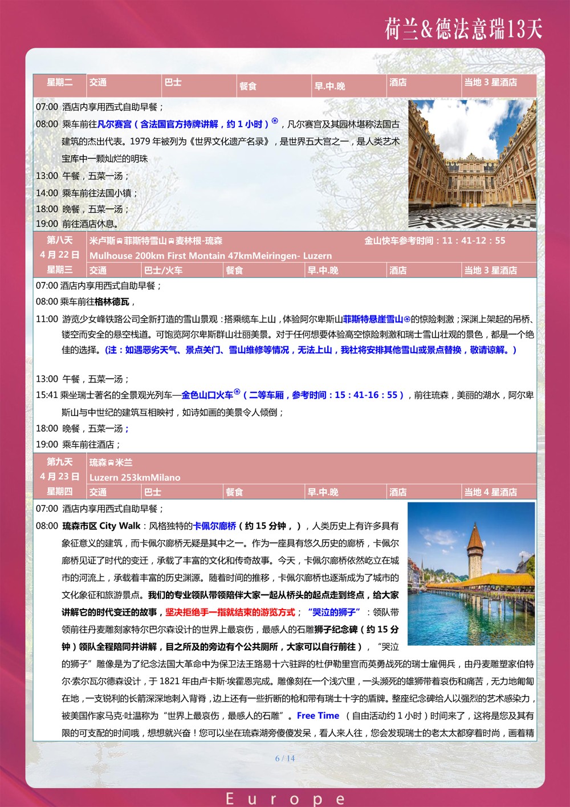The image size is (570, 807).
Task: Click the bus icon between 米卢斯 and 菲斯特雪山
Action: [x=120, y=241]
